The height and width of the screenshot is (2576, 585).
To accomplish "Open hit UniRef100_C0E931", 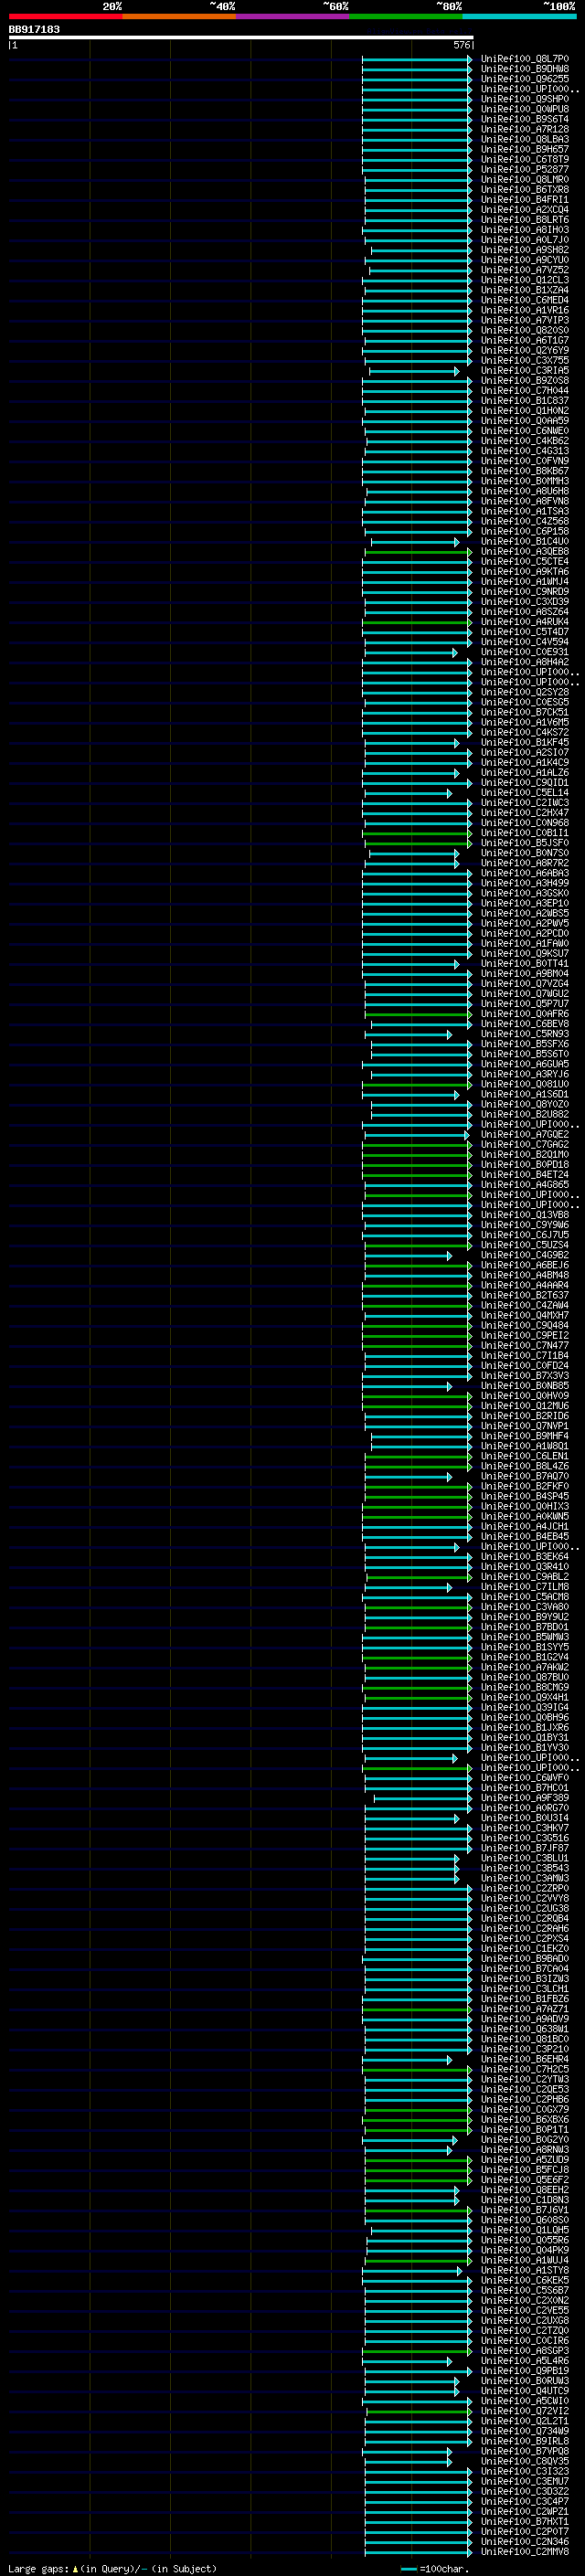I will pos(524,652).
